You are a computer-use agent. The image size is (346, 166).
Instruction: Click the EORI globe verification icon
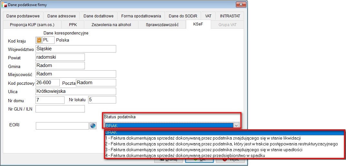pyautogui.click(x=93, y=126)
